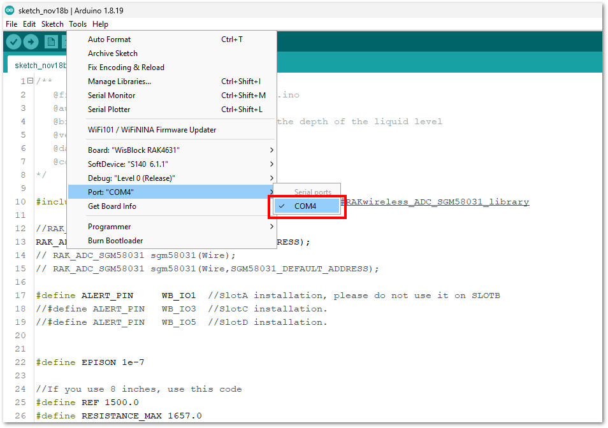Collapse the comment block fold on line 1
This screenshot has height=428, width=608.
pyautogui.click(x=30, y=81)
